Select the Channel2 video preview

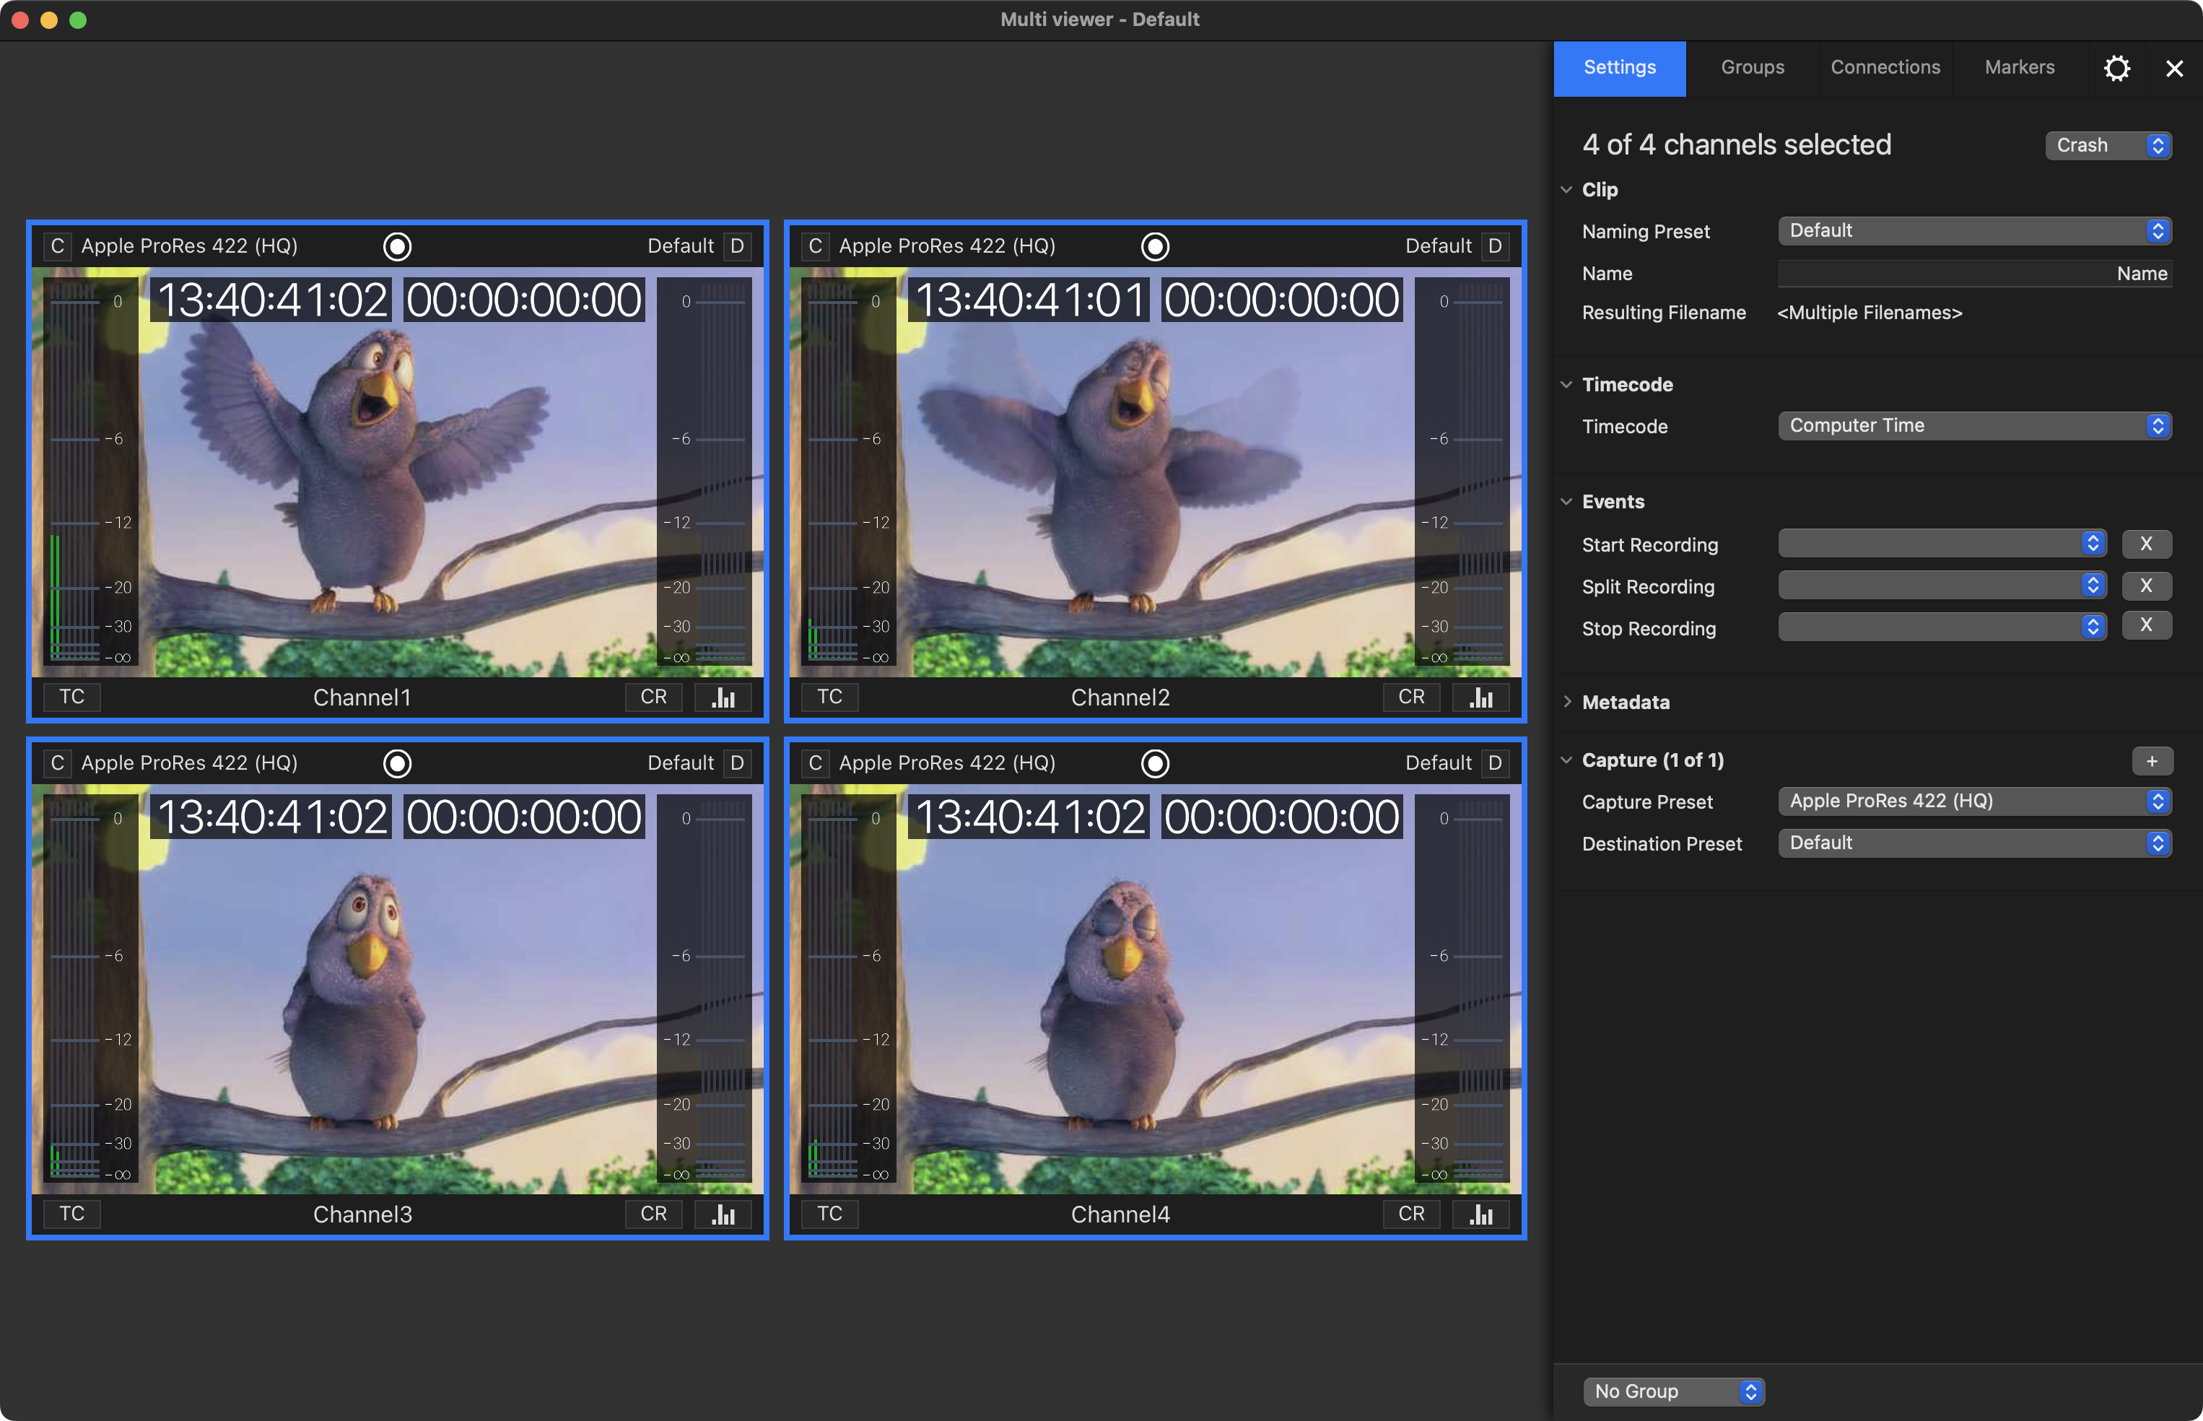pyautogui.click(x=1156, y=472)
